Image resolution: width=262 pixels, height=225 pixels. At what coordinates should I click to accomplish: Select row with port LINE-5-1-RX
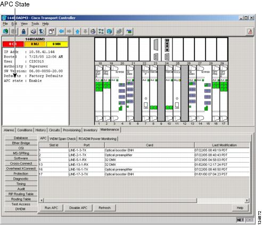point(144,160)
